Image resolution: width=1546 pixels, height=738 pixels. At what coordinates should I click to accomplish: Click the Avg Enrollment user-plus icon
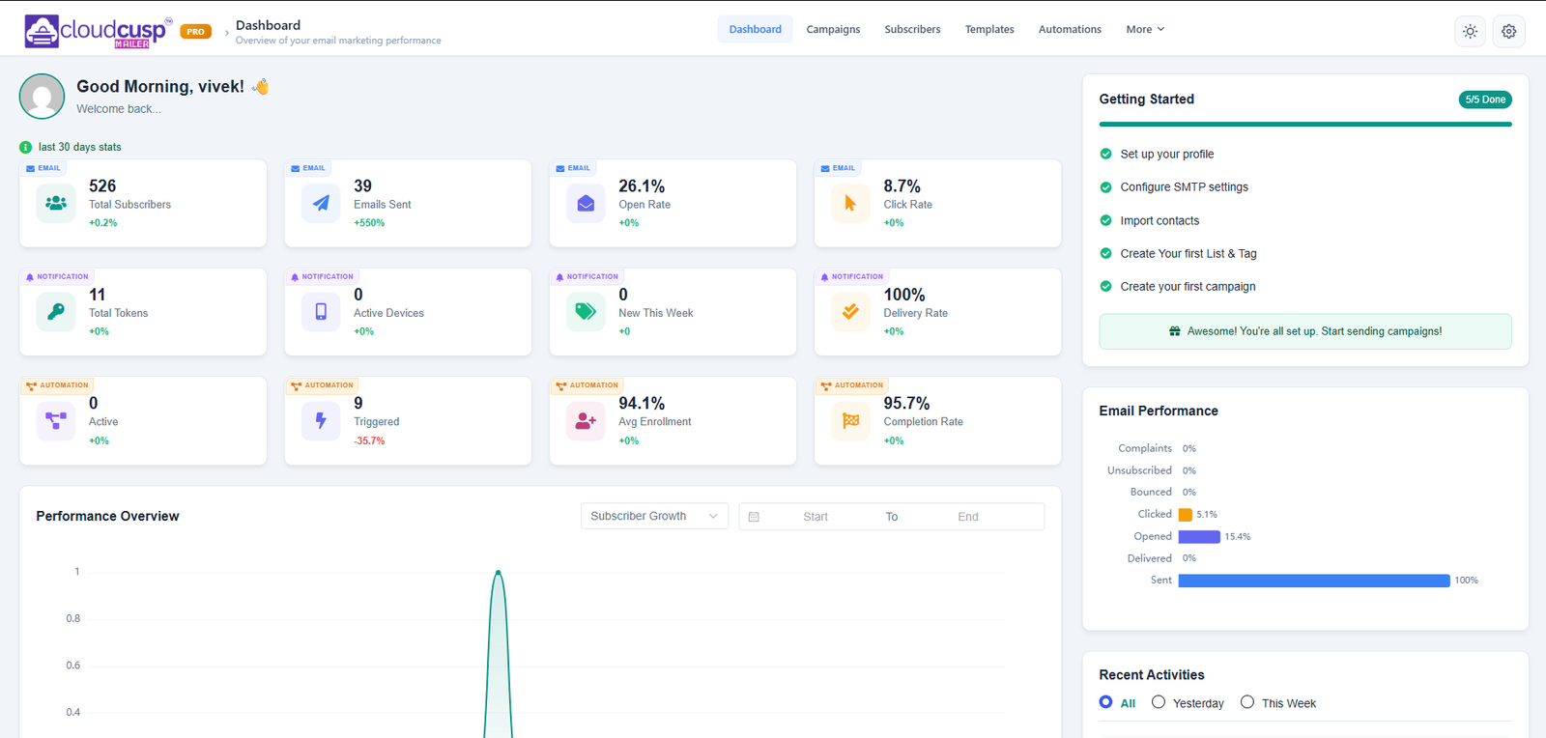point(586,420)
